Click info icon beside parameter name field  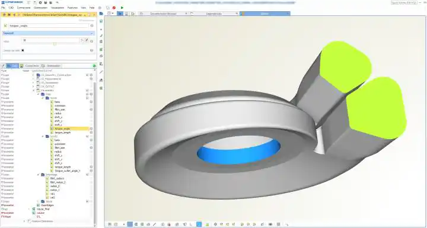pos(92,25)
